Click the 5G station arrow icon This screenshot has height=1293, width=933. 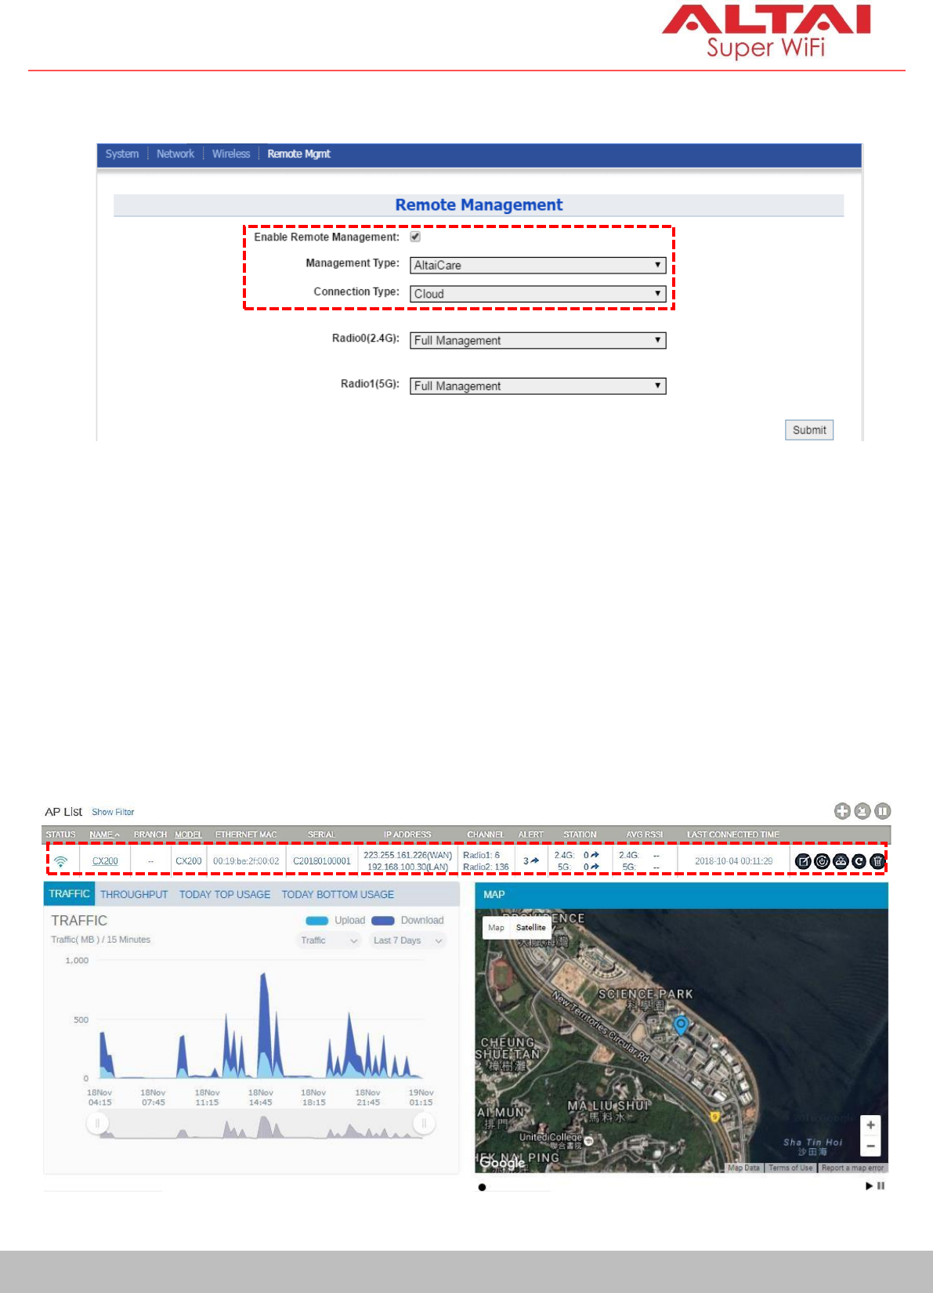tap(595, 867)
